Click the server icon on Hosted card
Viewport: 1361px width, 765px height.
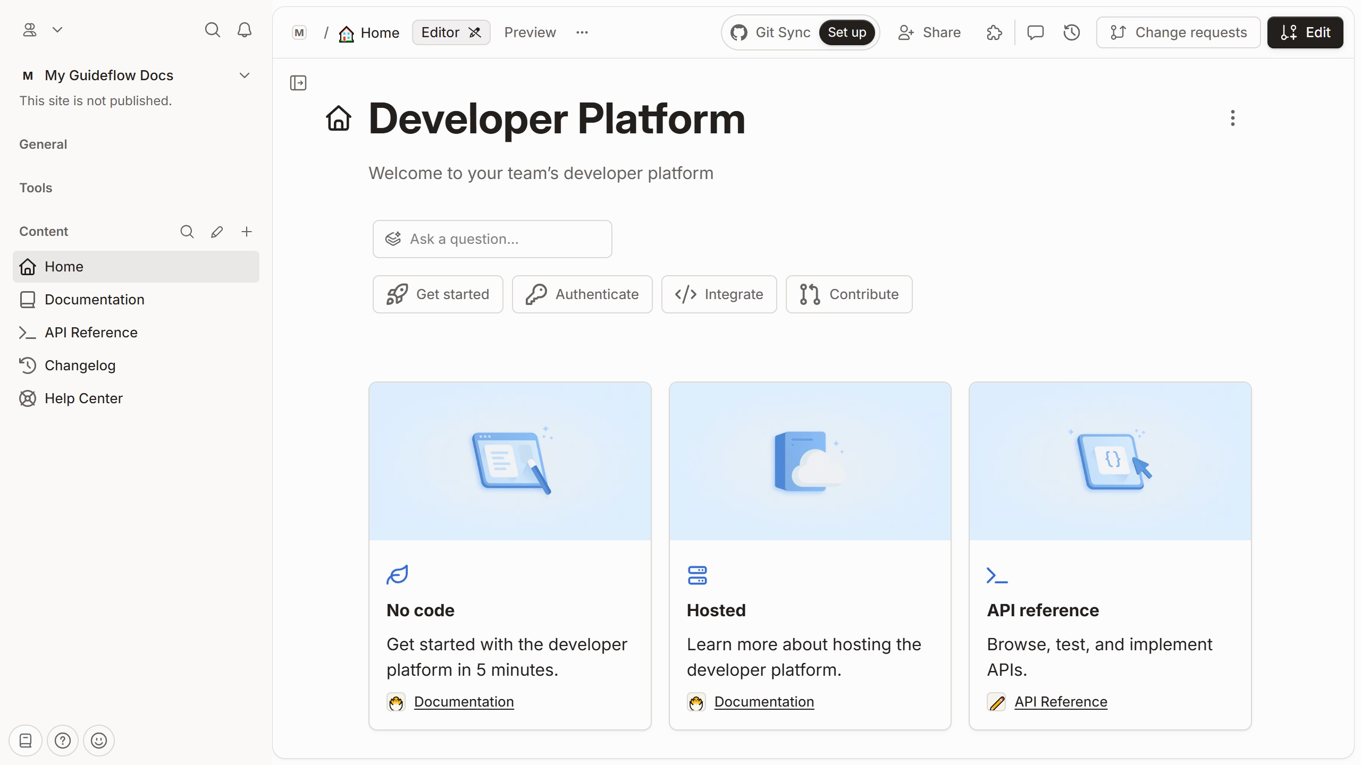pos(697,575)
